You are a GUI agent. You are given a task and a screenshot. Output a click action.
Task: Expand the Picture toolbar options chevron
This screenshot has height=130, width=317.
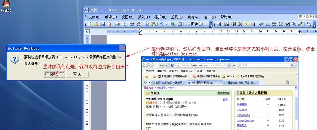click(x=314, y=24)
